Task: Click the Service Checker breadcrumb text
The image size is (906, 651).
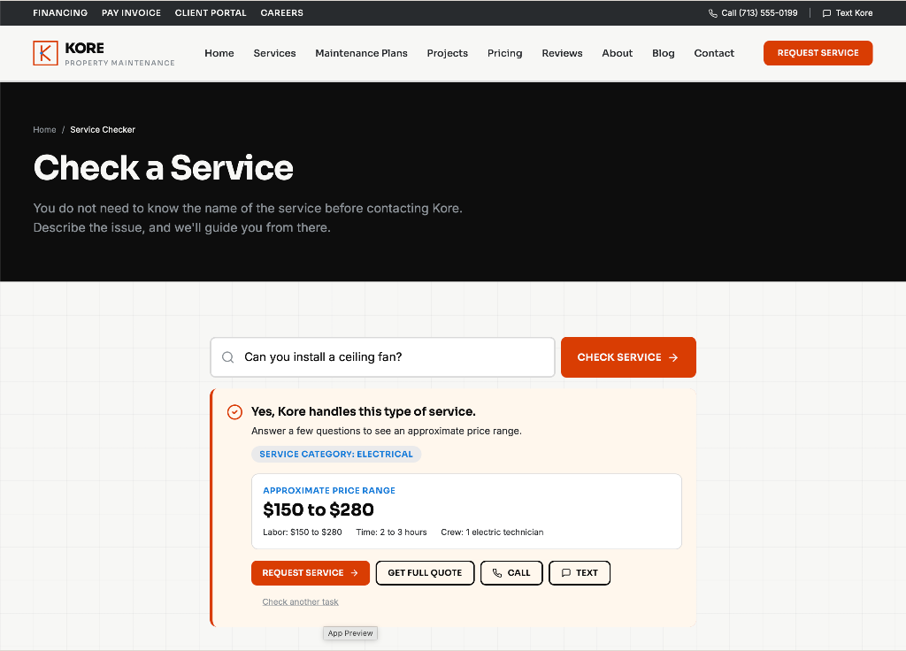Action: [103, 130]
